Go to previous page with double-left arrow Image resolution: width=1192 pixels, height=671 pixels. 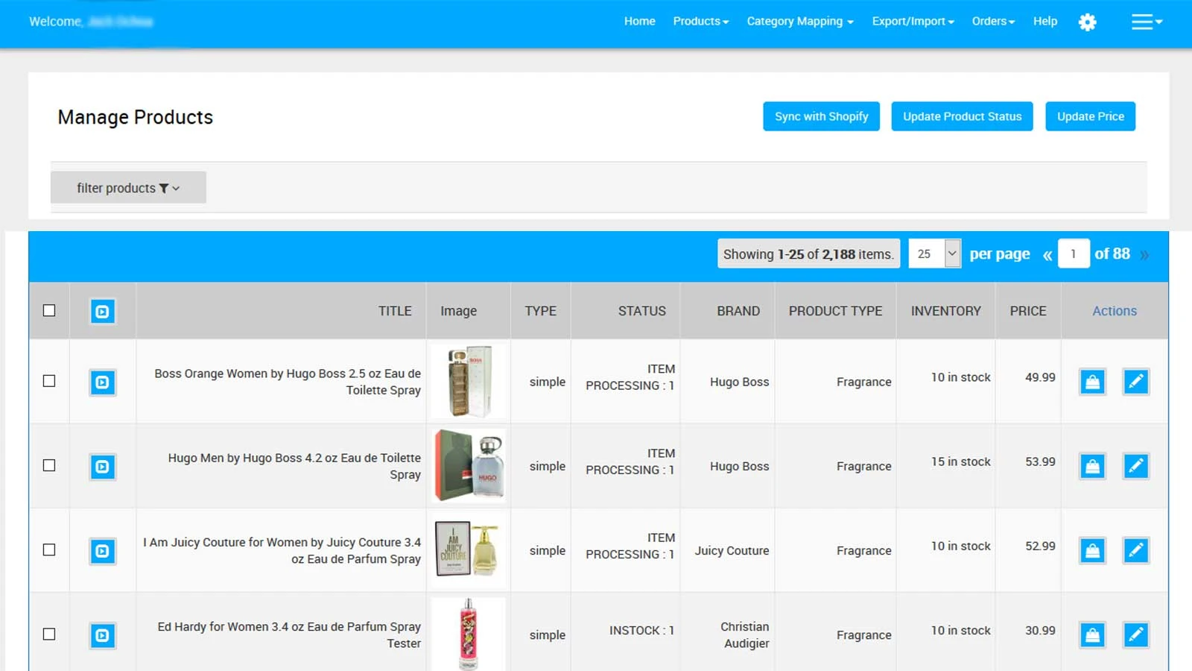1047,255
